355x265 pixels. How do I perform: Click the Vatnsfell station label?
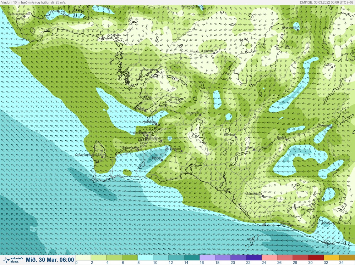[x=324, y=125]
